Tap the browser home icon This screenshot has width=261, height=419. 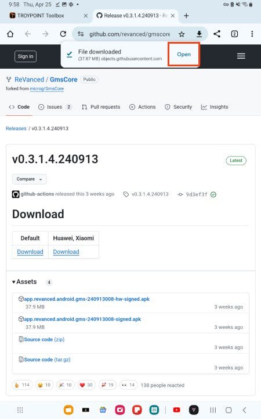pyautogui.click(x=10, y=34)
